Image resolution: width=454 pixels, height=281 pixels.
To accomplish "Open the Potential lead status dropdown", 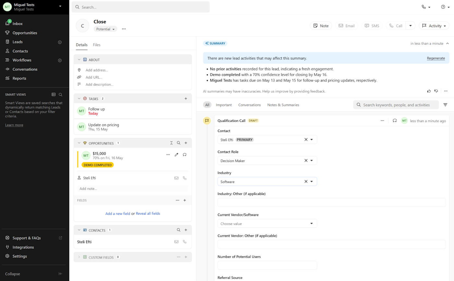I will pos(105,29).
